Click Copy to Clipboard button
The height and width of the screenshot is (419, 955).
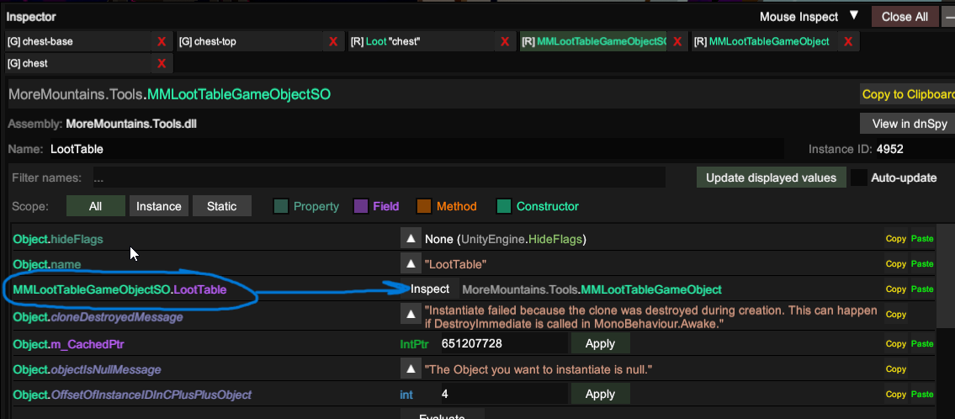pos(908,94)
